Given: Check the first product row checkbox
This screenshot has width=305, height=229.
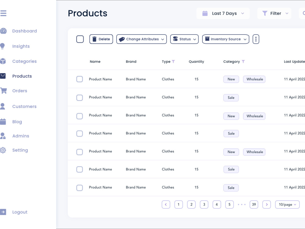Looking at the screenshot, I should 80,79.
